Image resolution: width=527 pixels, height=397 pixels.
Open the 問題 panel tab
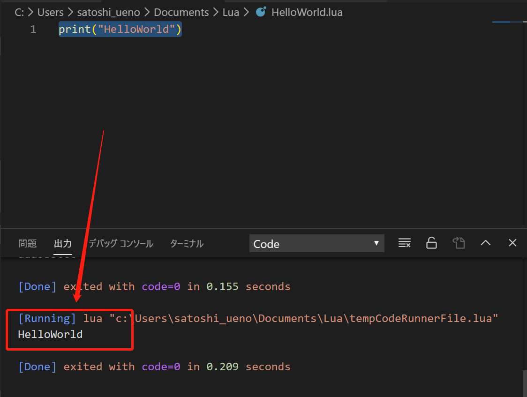(27, 243)
